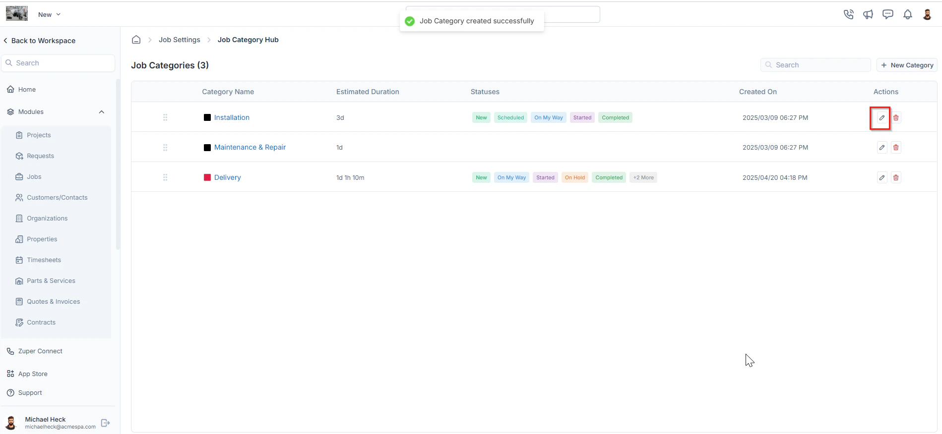Click the Job Category created successfully toast
This screenshot has height=434, width=942.
click(x=472, y=21)
